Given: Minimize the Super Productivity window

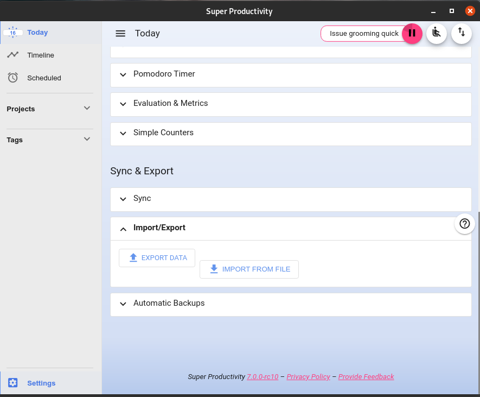Looking at the screenshot, I should [433, 11].
